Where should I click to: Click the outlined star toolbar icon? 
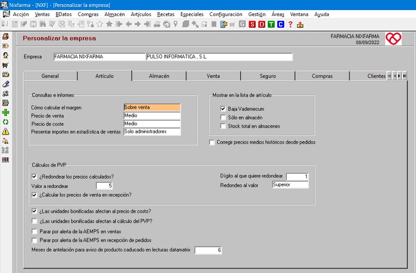click(x=100, y=24)
